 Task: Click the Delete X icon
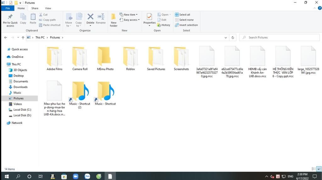click(x=90, y=16)
